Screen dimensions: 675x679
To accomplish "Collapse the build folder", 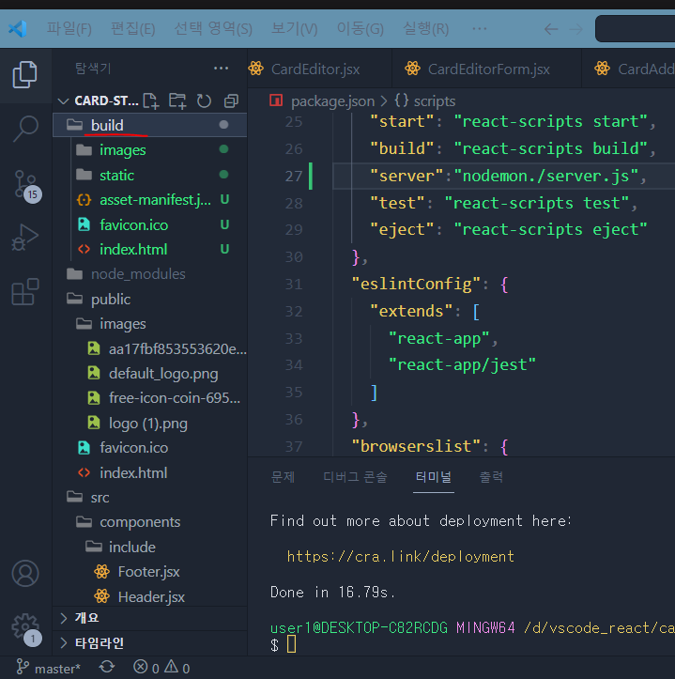I will [150, 125].
